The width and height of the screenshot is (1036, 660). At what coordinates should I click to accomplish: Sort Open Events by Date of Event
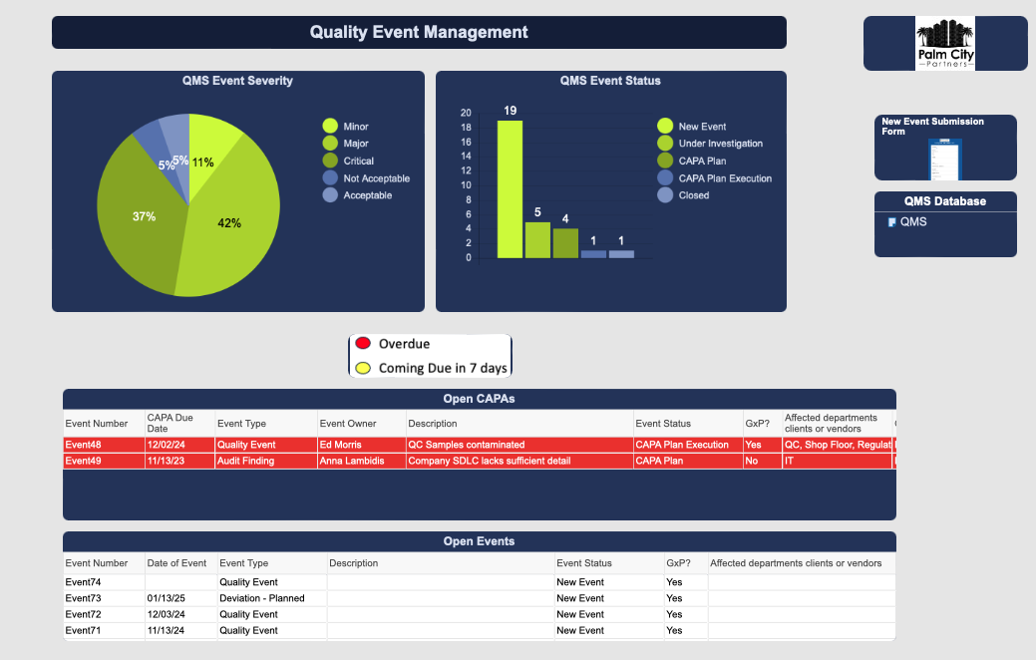(176, 563)
